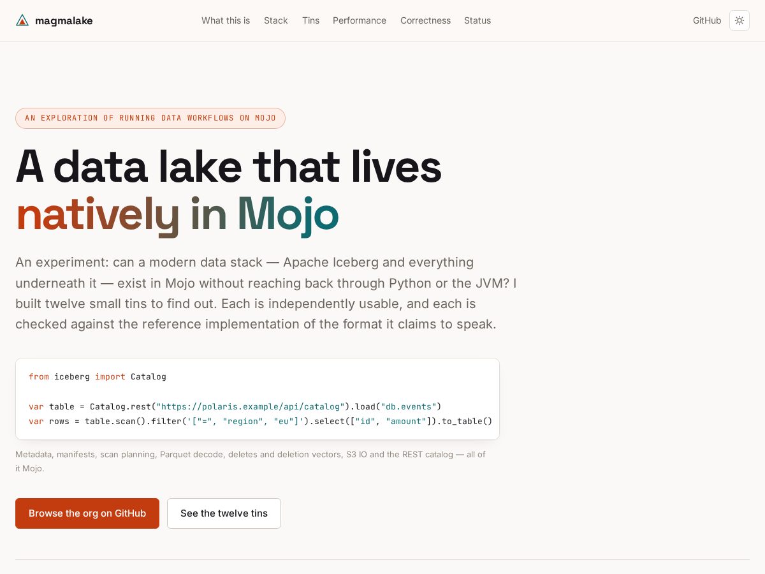Click 'See the twelve tins' button

click(x=224, y=513)
